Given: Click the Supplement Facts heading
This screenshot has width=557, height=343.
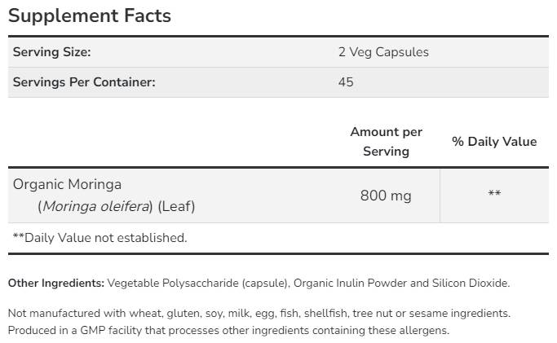Looking at the screenshot, I should point(90,15).
